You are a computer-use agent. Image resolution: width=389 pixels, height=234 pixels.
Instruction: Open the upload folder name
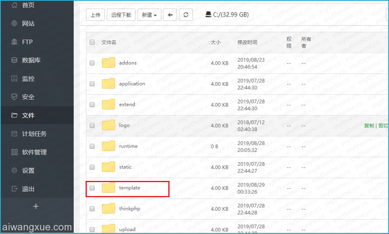[x=127, y=230]
